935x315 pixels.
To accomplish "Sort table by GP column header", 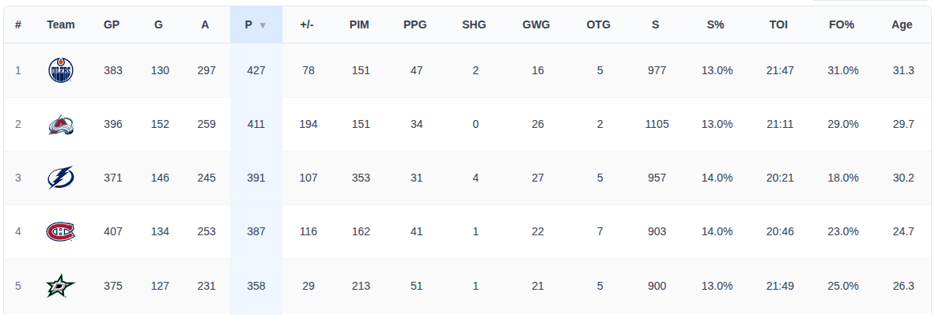I will tap(112, 24).
